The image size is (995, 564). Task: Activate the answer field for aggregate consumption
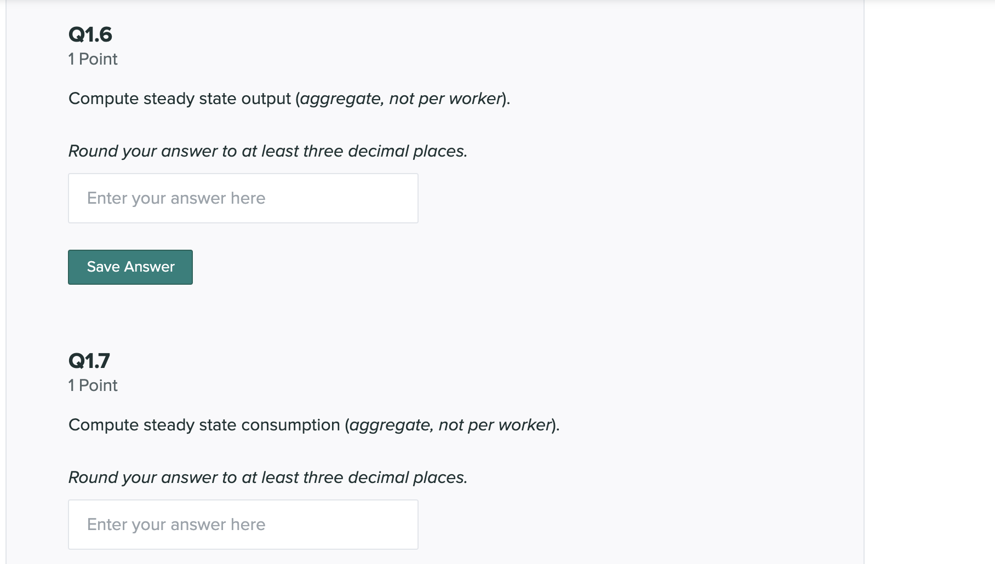point(243,524)
